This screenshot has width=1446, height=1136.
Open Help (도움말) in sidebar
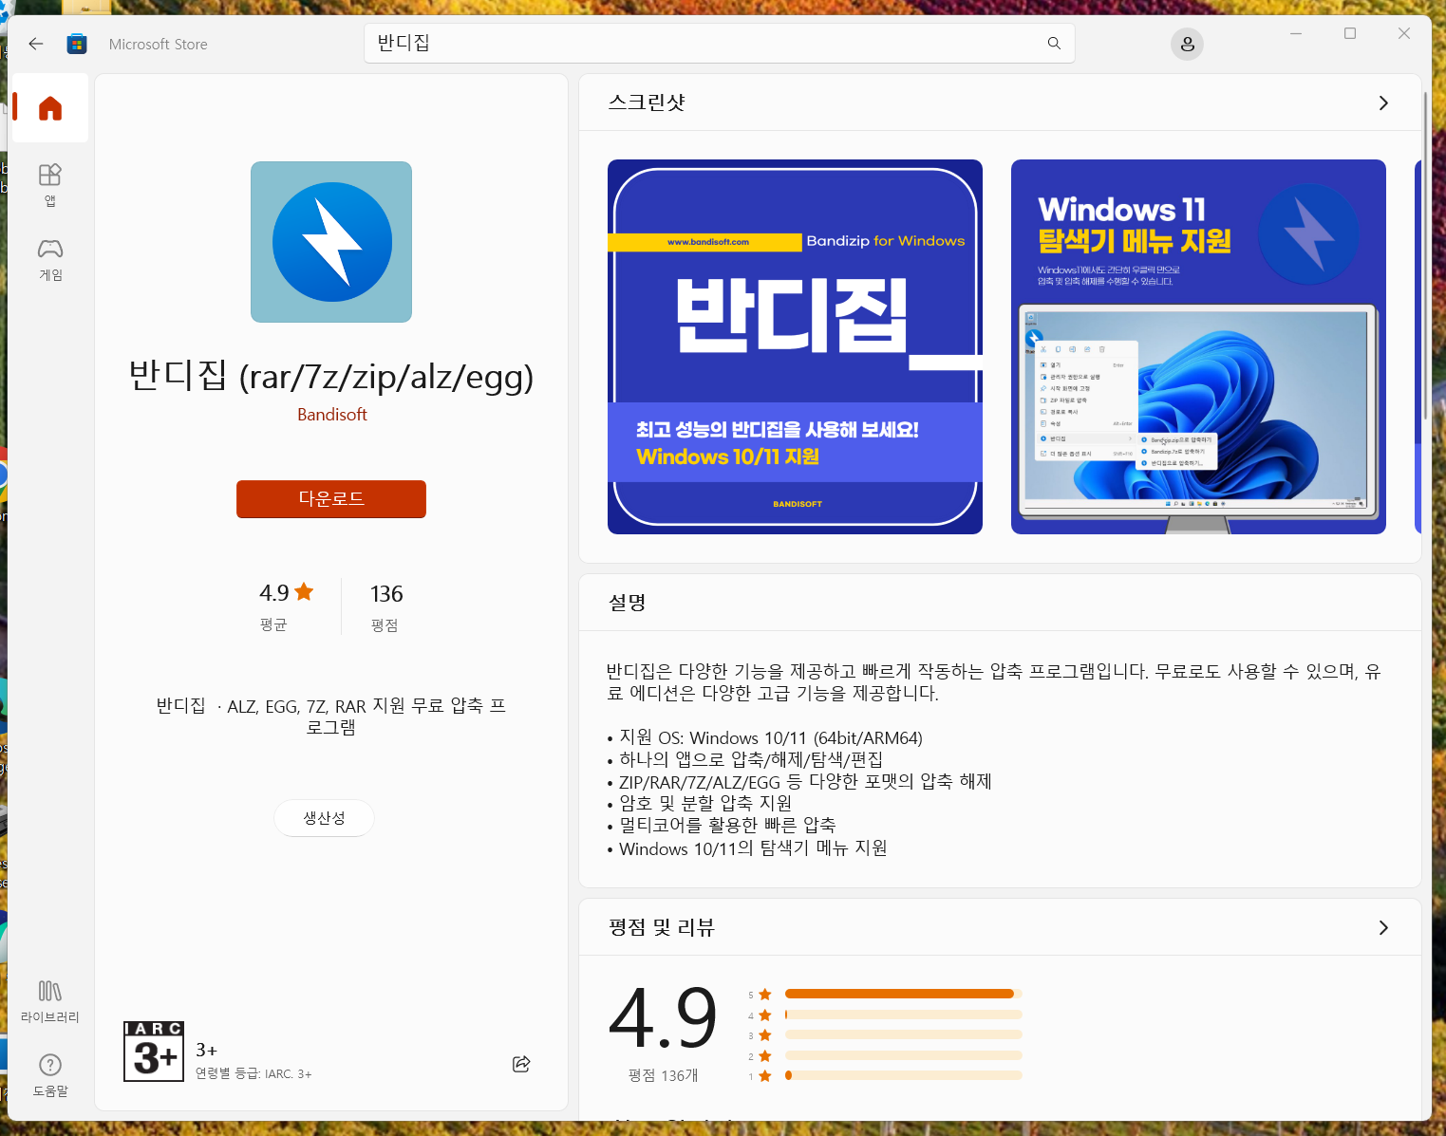(50, 1075)
